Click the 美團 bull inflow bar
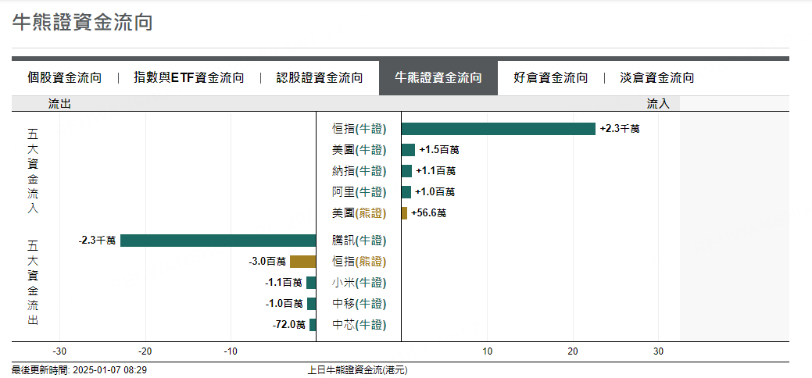Image resolution: width=812 pixels, height=378 pixels. 408,150
